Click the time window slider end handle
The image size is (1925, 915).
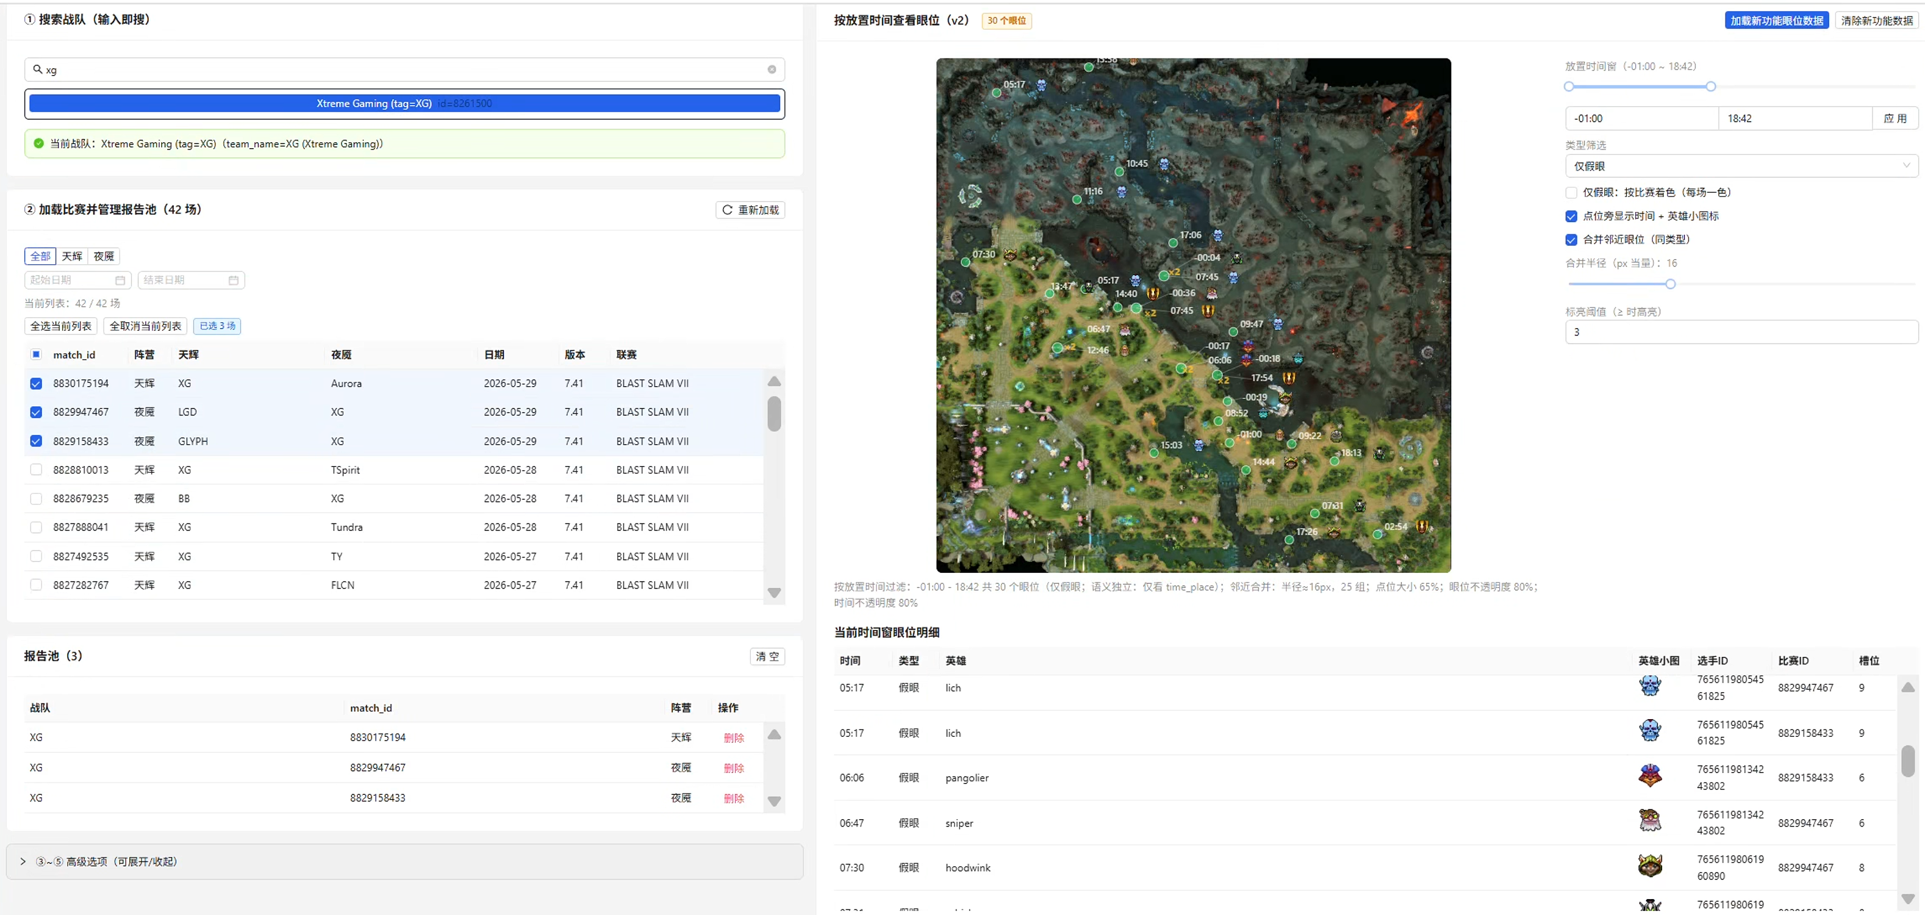point(1710,87)
